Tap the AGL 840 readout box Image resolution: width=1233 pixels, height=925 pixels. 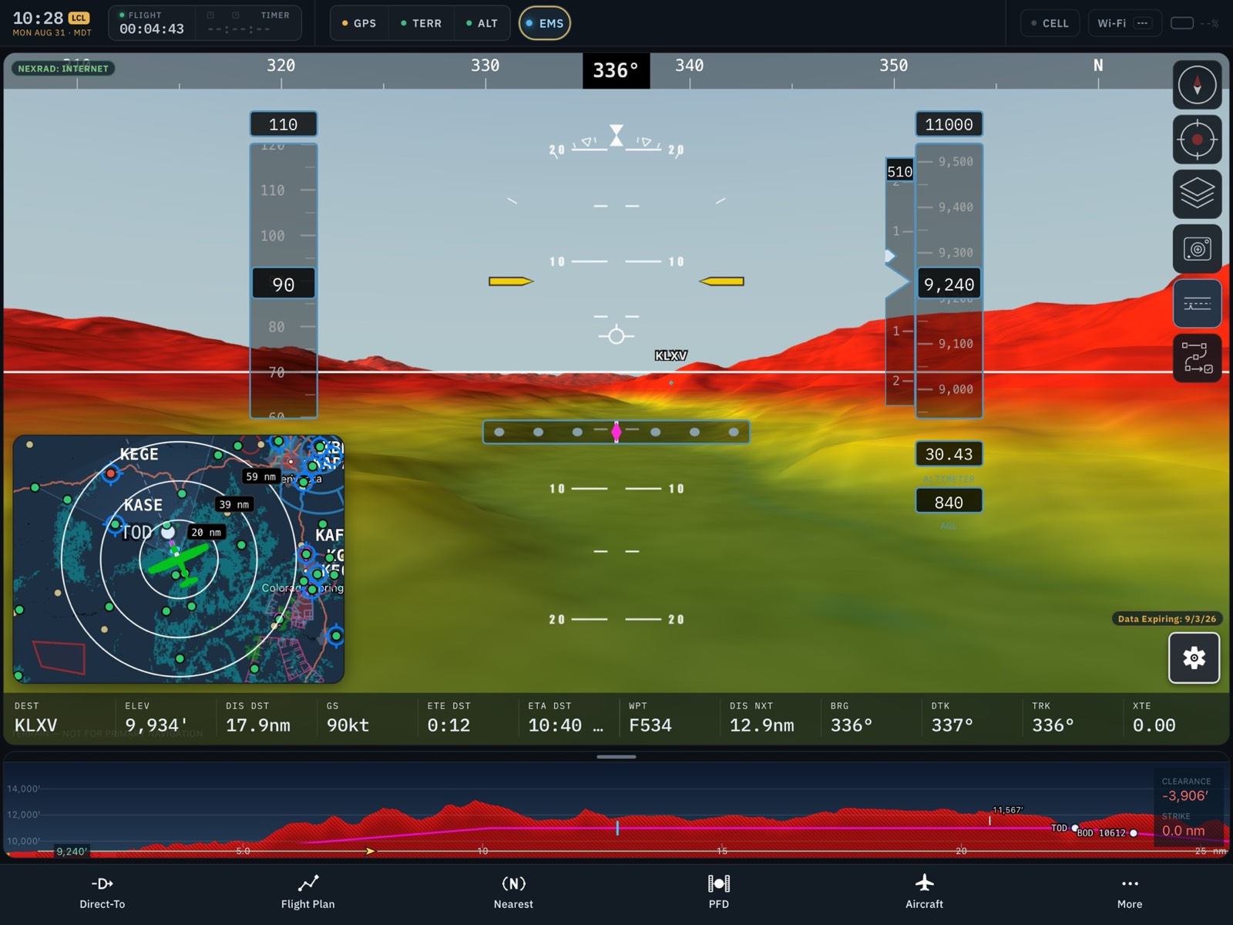click(x=949, y=502)
